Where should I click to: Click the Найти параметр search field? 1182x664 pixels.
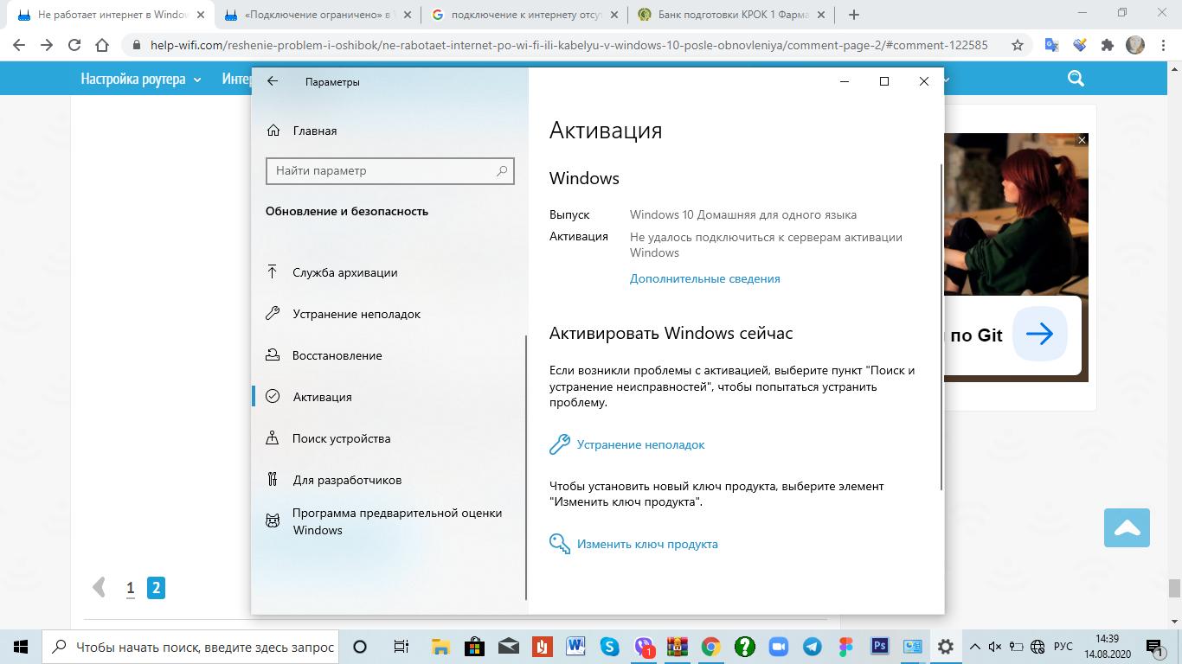[x=389, y=170]
